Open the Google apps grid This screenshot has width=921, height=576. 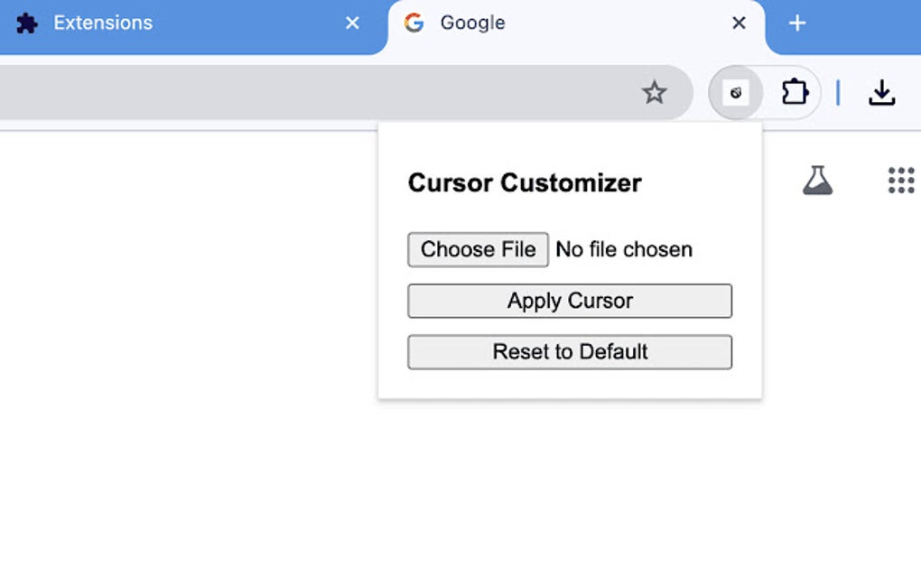(x=901, y=181)
